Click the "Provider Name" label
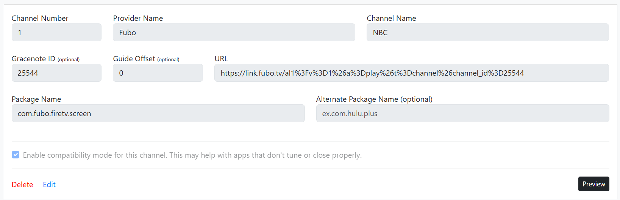 tap(138, 18)
